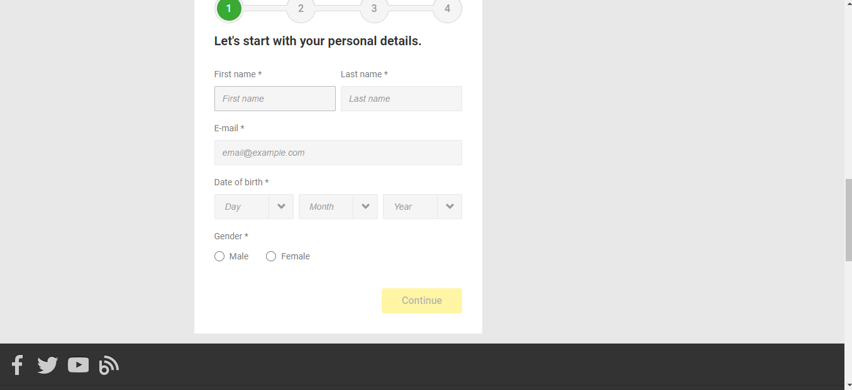
Task: Expand the Month of birth dropdown
Action: click(x=338, y=207)
